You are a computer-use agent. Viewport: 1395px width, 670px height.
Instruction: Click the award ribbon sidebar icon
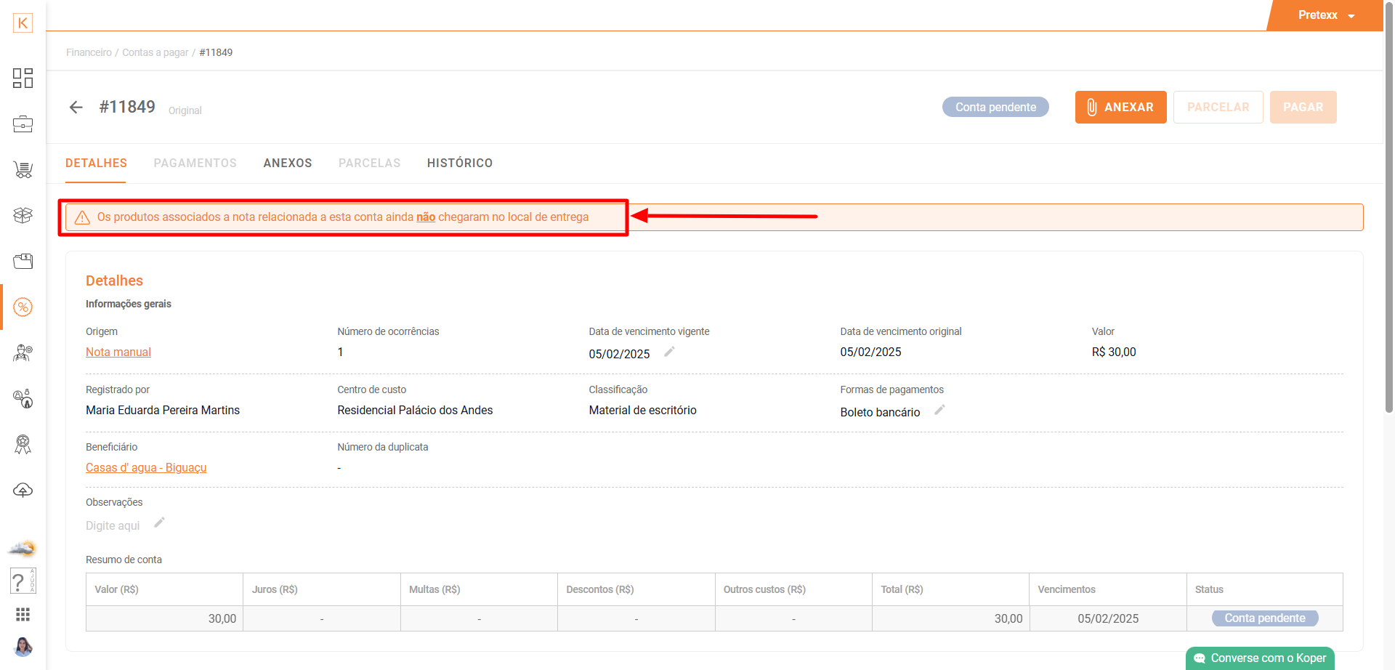point(23,444)
